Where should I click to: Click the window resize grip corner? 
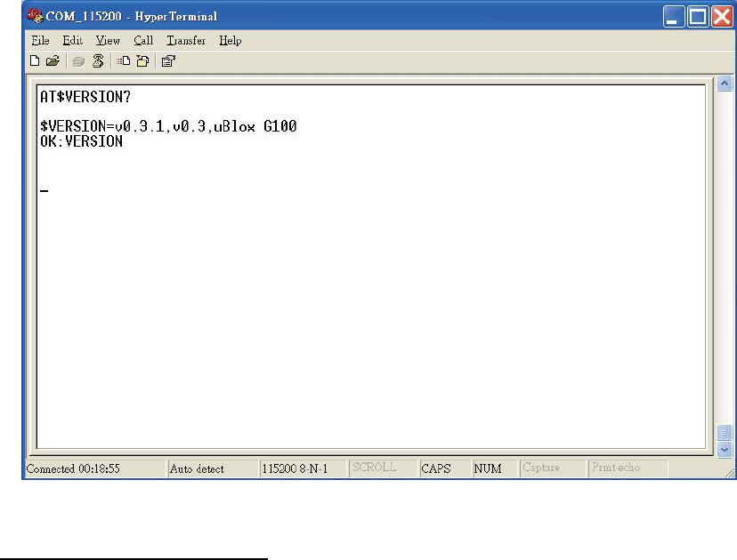(x=730, y=473)
